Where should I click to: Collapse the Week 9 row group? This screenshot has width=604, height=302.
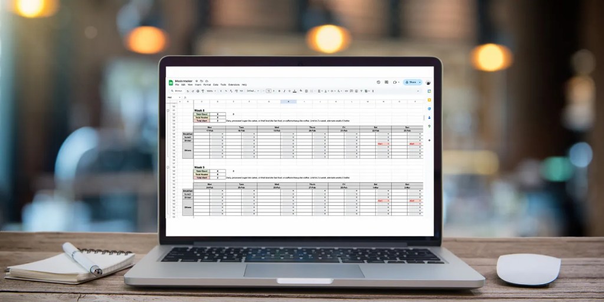coord(168,167)
